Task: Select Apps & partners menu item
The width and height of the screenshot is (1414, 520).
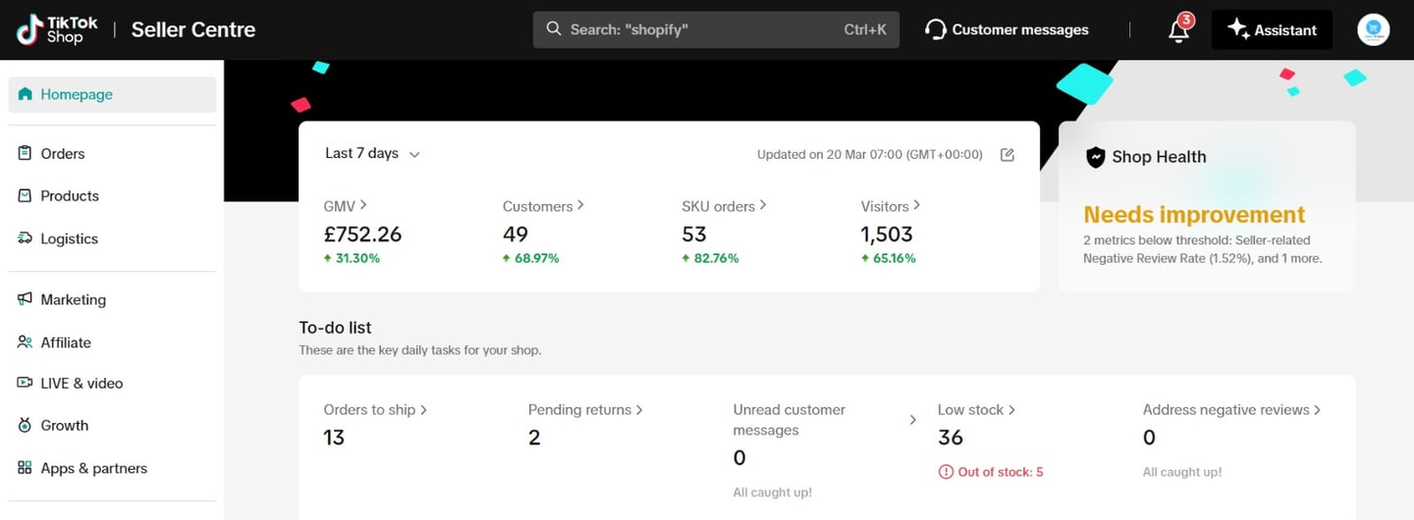Action: [x=93, y=468]
